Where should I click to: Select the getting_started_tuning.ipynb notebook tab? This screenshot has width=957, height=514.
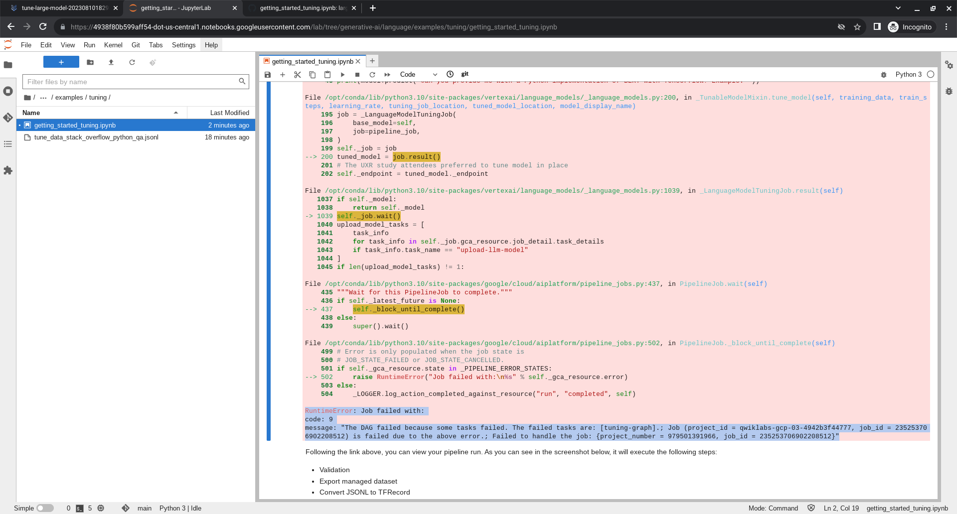tap(313, 61)
